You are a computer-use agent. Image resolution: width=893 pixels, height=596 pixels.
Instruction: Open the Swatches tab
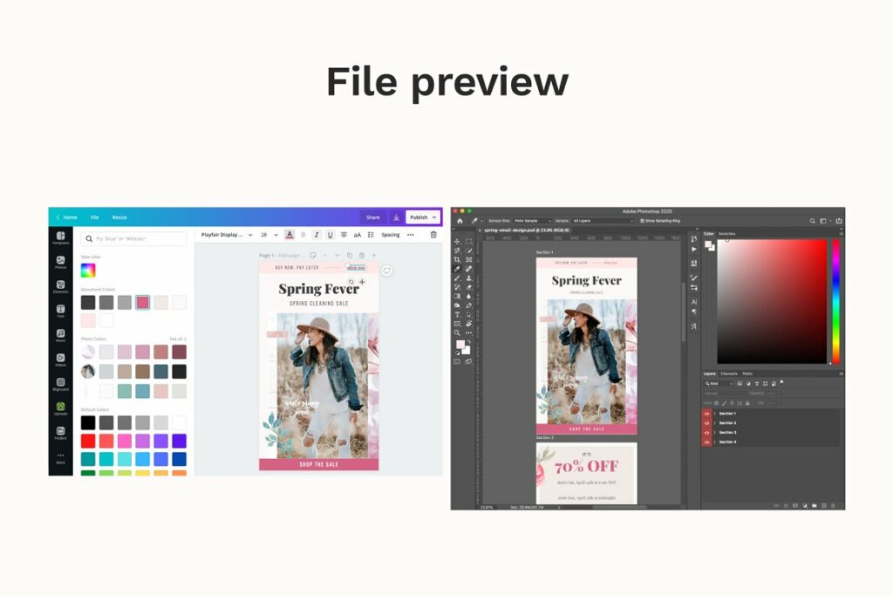[726, 234]
